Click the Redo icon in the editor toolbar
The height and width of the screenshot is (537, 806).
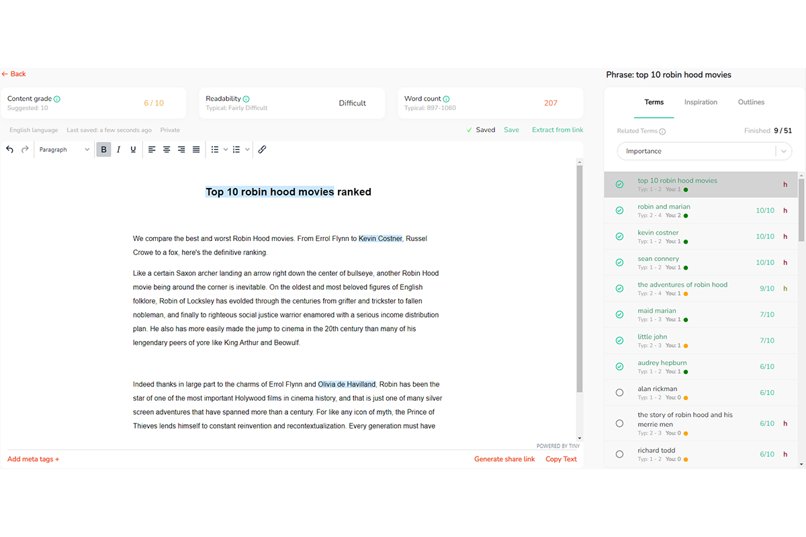[x=24, y=149]
